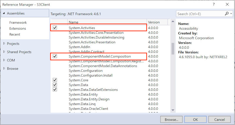This screenshot has width=235, height=125.
Task: Expand the Projects section
Action: pyautogui.click(x=4, y=44)
